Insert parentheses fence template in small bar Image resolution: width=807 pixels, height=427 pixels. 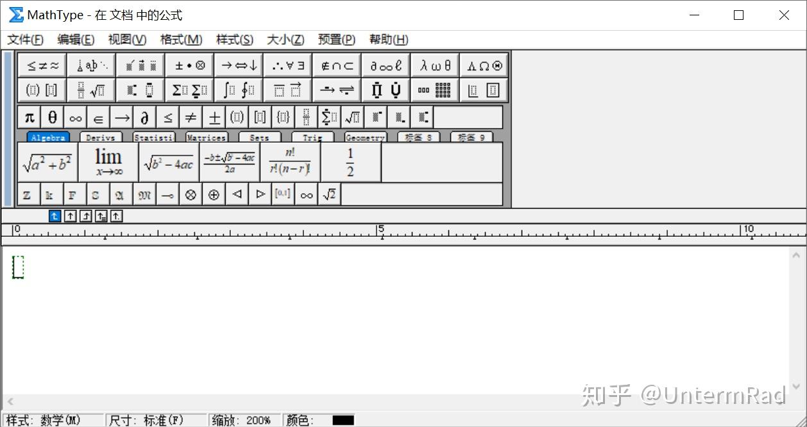(237, 118)
